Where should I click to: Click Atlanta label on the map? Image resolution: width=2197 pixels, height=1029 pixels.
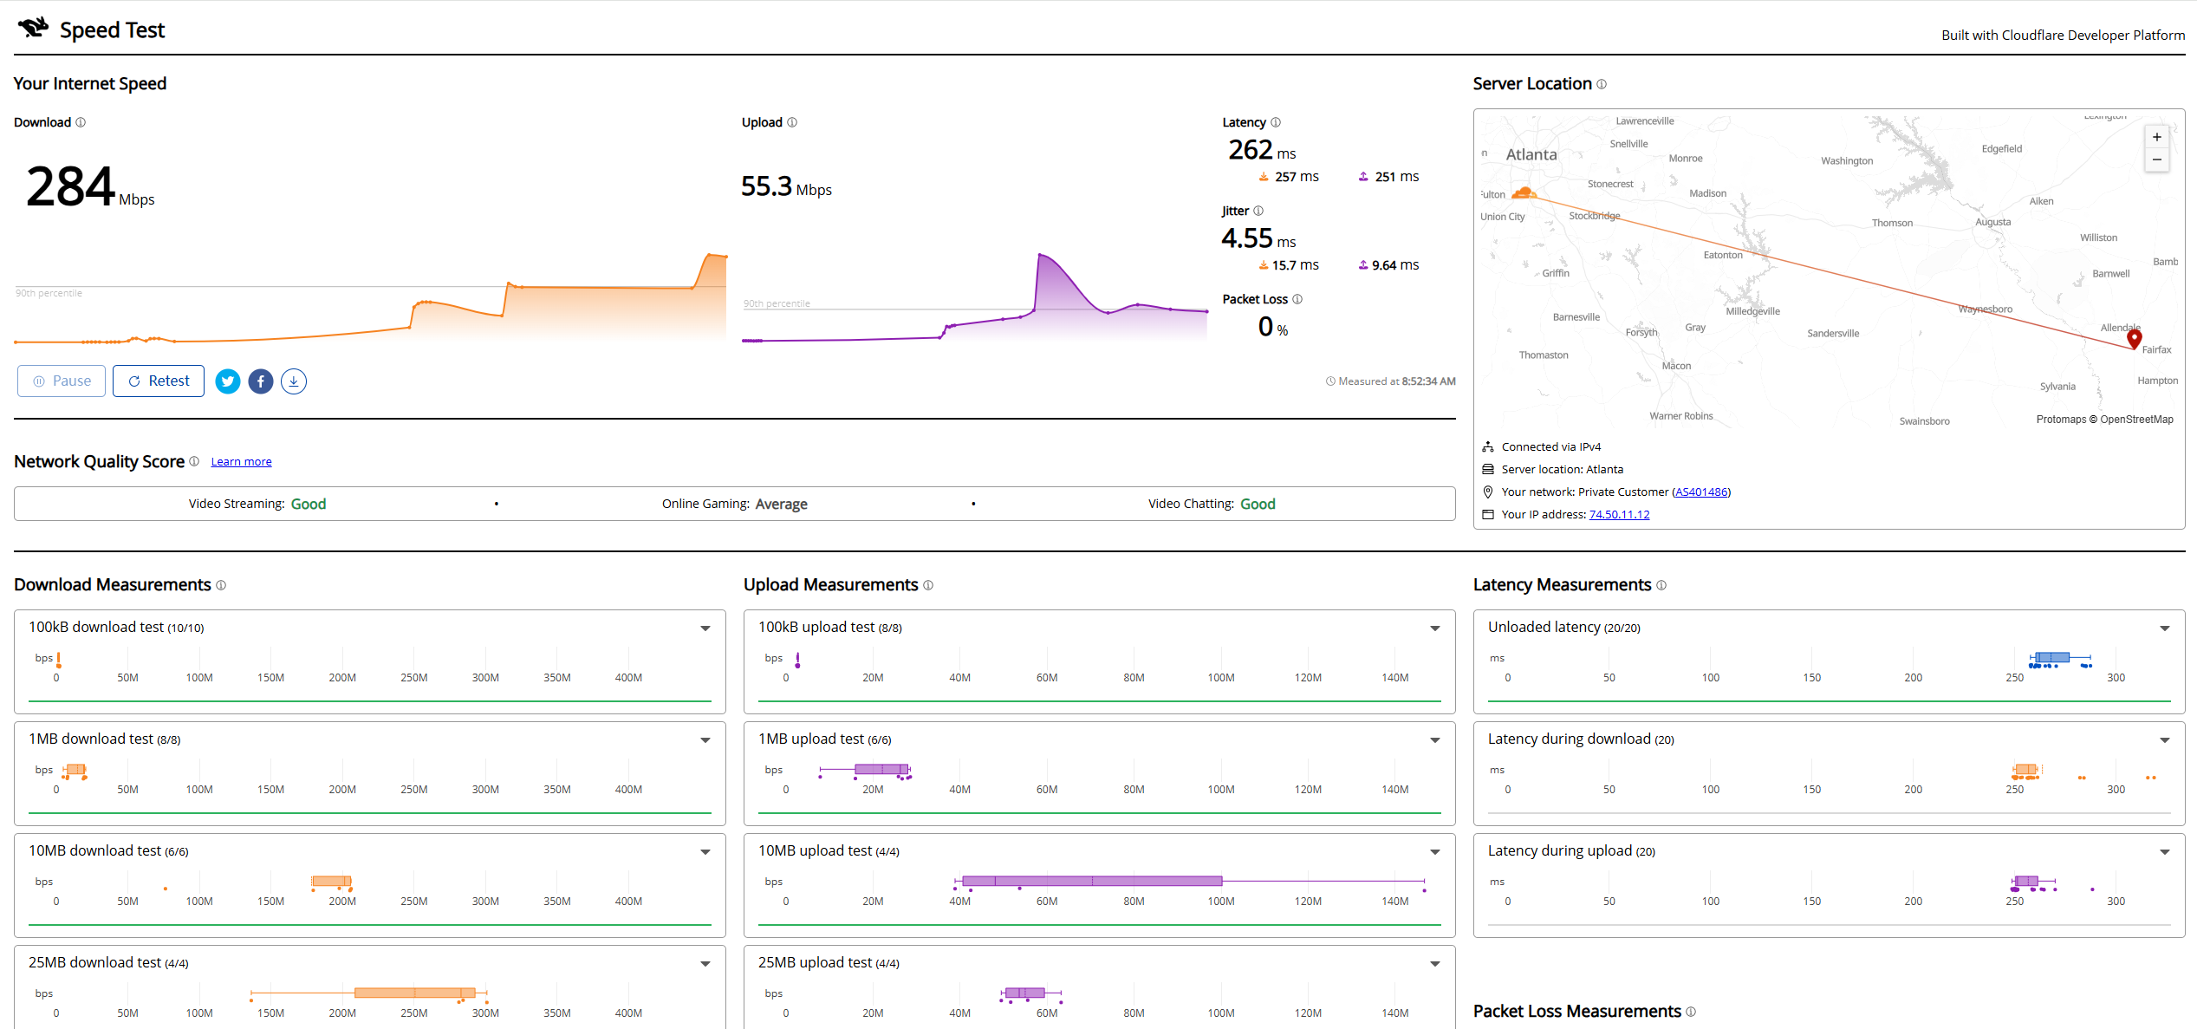[x=1531, y=154]
